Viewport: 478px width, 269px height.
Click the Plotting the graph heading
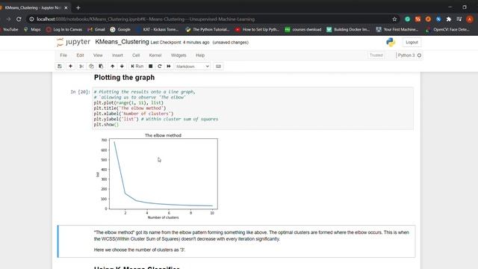coord(125,78)
